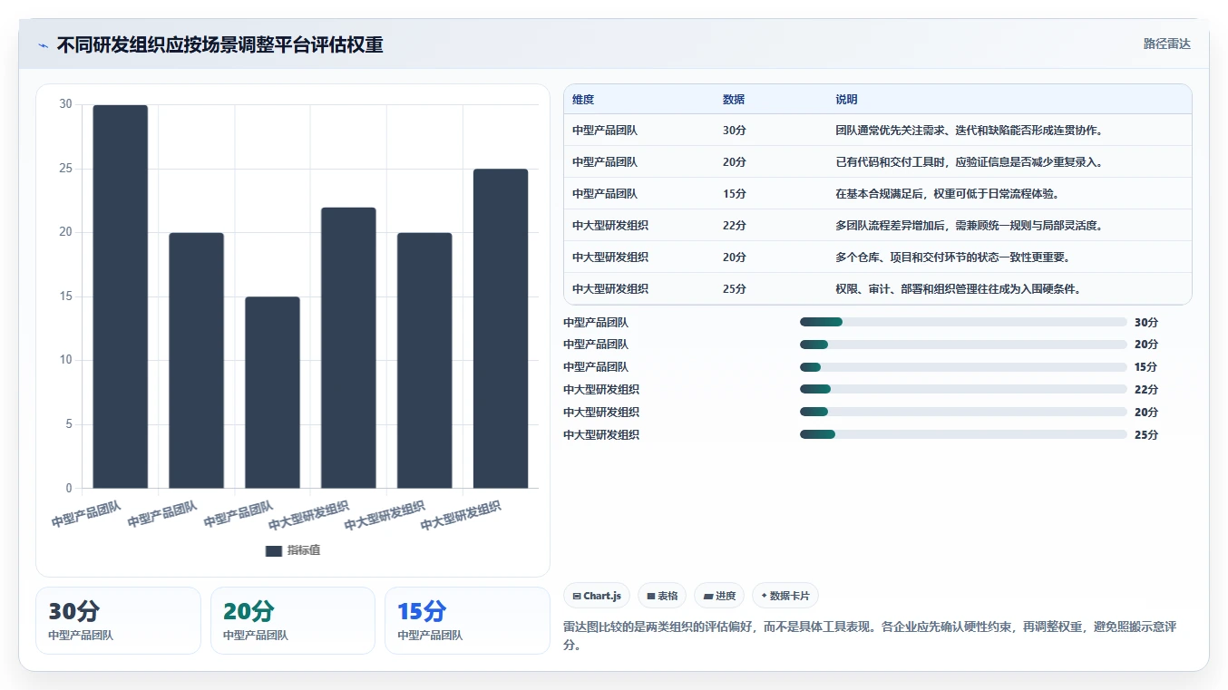Click description '团队通常优先关注需求、迭代和缺陷能否形成连贯协作。'
The height and width of the screenshot is (690, 1228).
click(969, 131)
